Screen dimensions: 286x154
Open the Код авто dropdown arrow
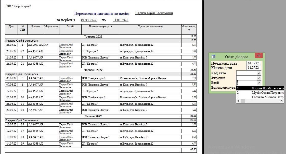click(259, 73)
